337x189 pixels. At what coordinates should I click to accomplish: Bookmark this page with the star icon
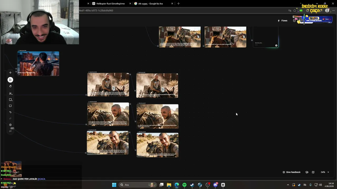[x=295, y=10]
